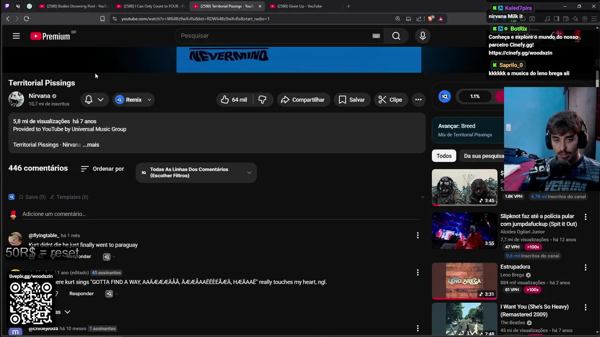Click the IQ icon beside Salvo (0)

click(x=12, y=197)
